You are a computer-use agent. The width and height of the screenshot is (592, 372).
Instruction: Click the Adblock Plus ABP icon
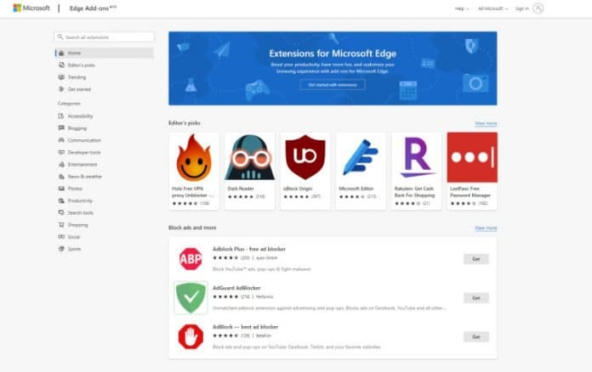pos(191,259)
